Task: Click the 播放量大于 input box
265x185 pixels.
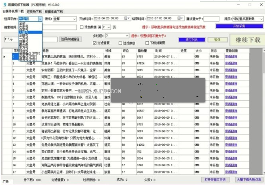Action: (211, 19)
